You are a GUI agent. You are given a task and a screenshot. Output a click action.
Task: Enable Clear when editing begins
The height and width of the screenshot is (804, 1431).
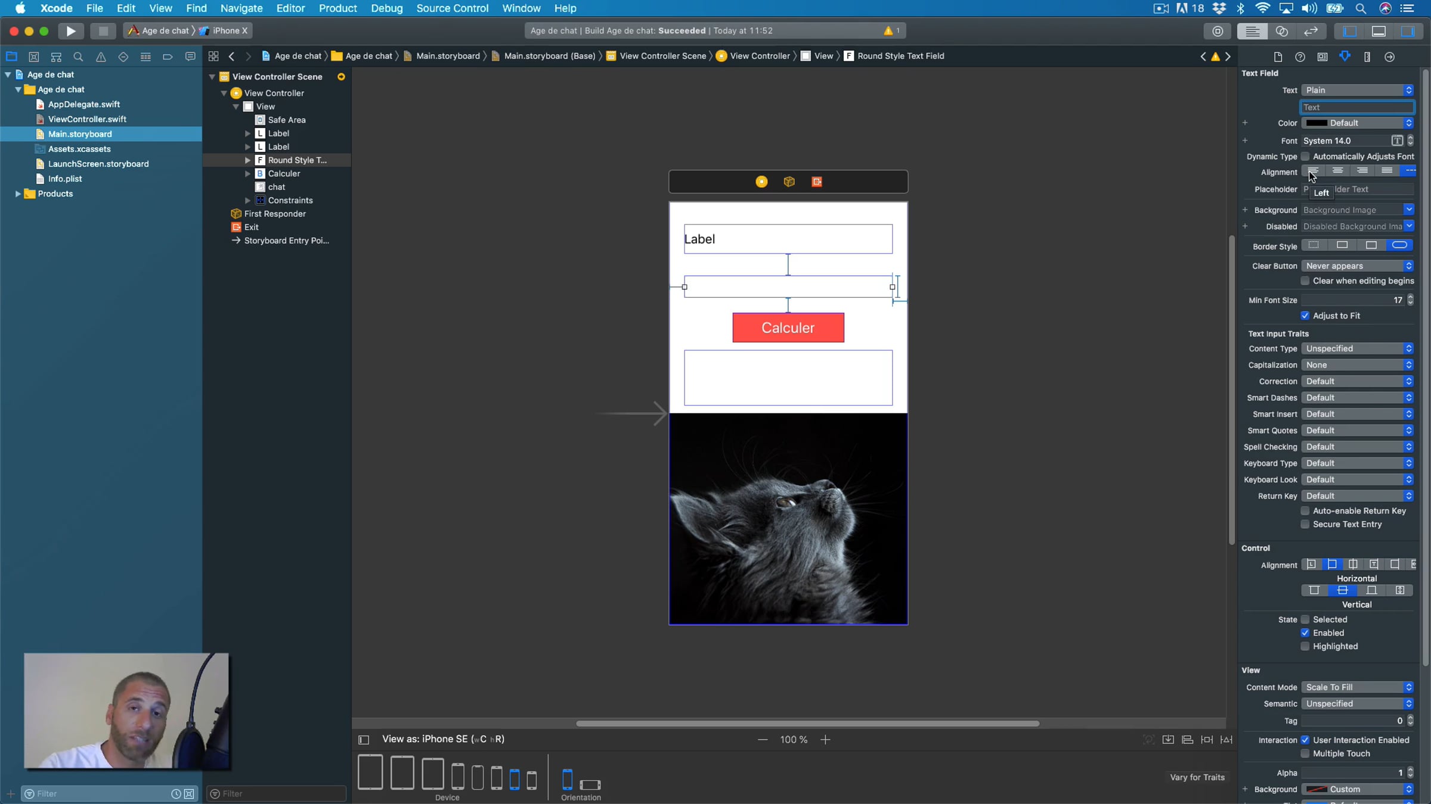(1305, 281)
